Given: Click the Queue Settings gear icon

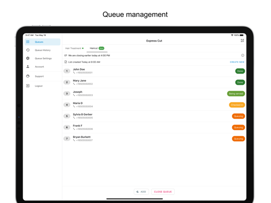Looking at the screenshot, I should click(x=28, y=58).
